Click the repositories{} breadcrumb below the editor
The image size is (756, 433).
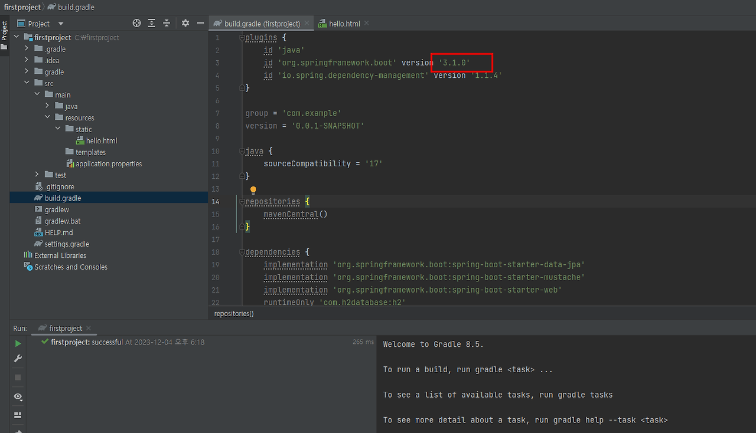(234, 314)
